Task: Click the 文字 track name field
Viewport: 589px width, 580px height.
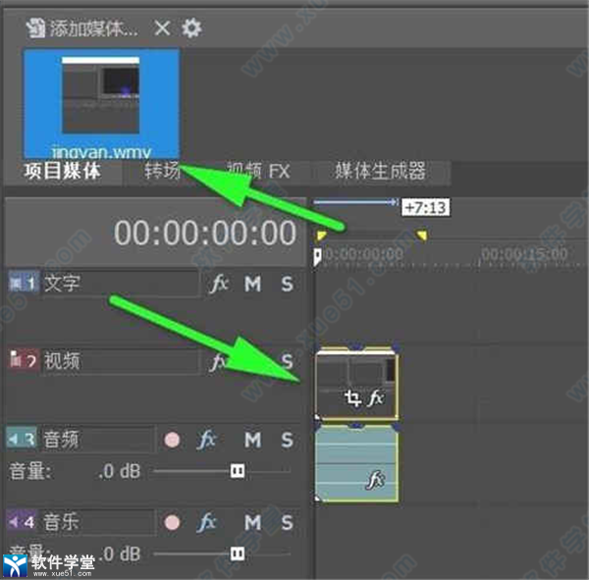Action: tap(118, 284)
